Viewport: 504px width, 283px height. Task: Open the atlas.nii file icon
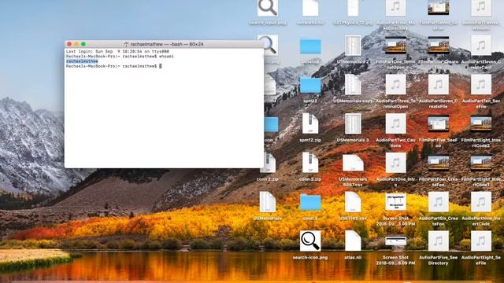tap(353, 241)
